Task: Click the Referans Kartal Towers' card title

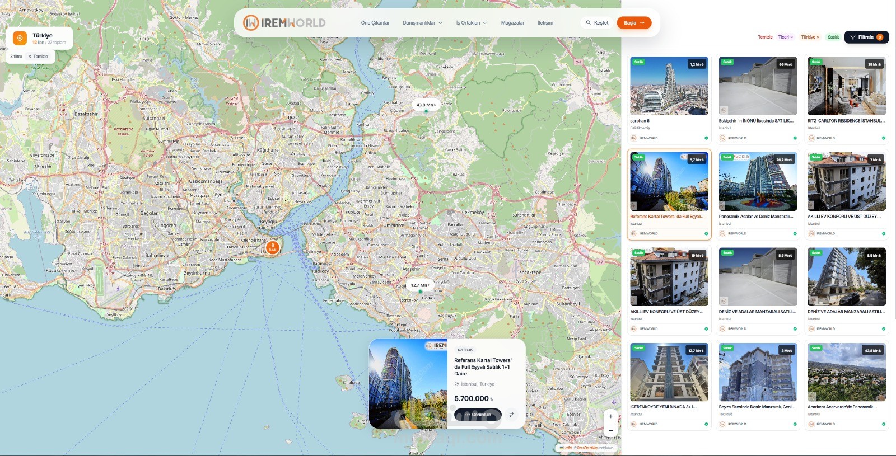Action: [x=668, y=216]
